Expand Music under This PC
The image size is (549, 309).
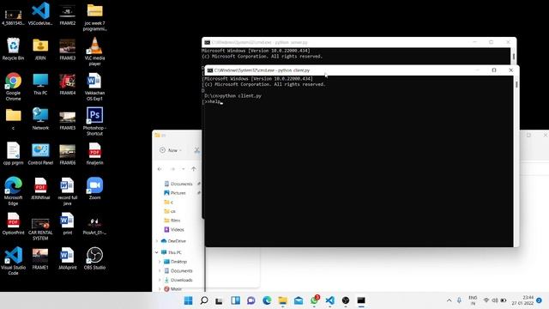pos(160,289)
